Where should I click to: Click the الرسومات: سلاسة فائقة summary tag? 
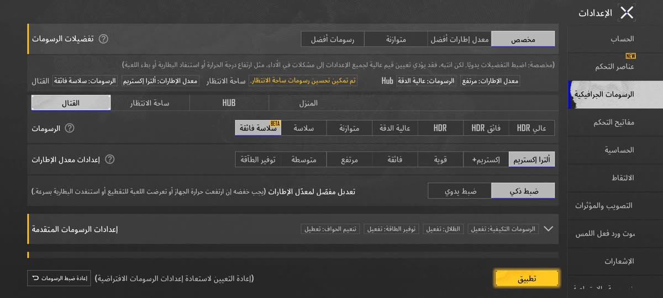(x=85, y=81)
